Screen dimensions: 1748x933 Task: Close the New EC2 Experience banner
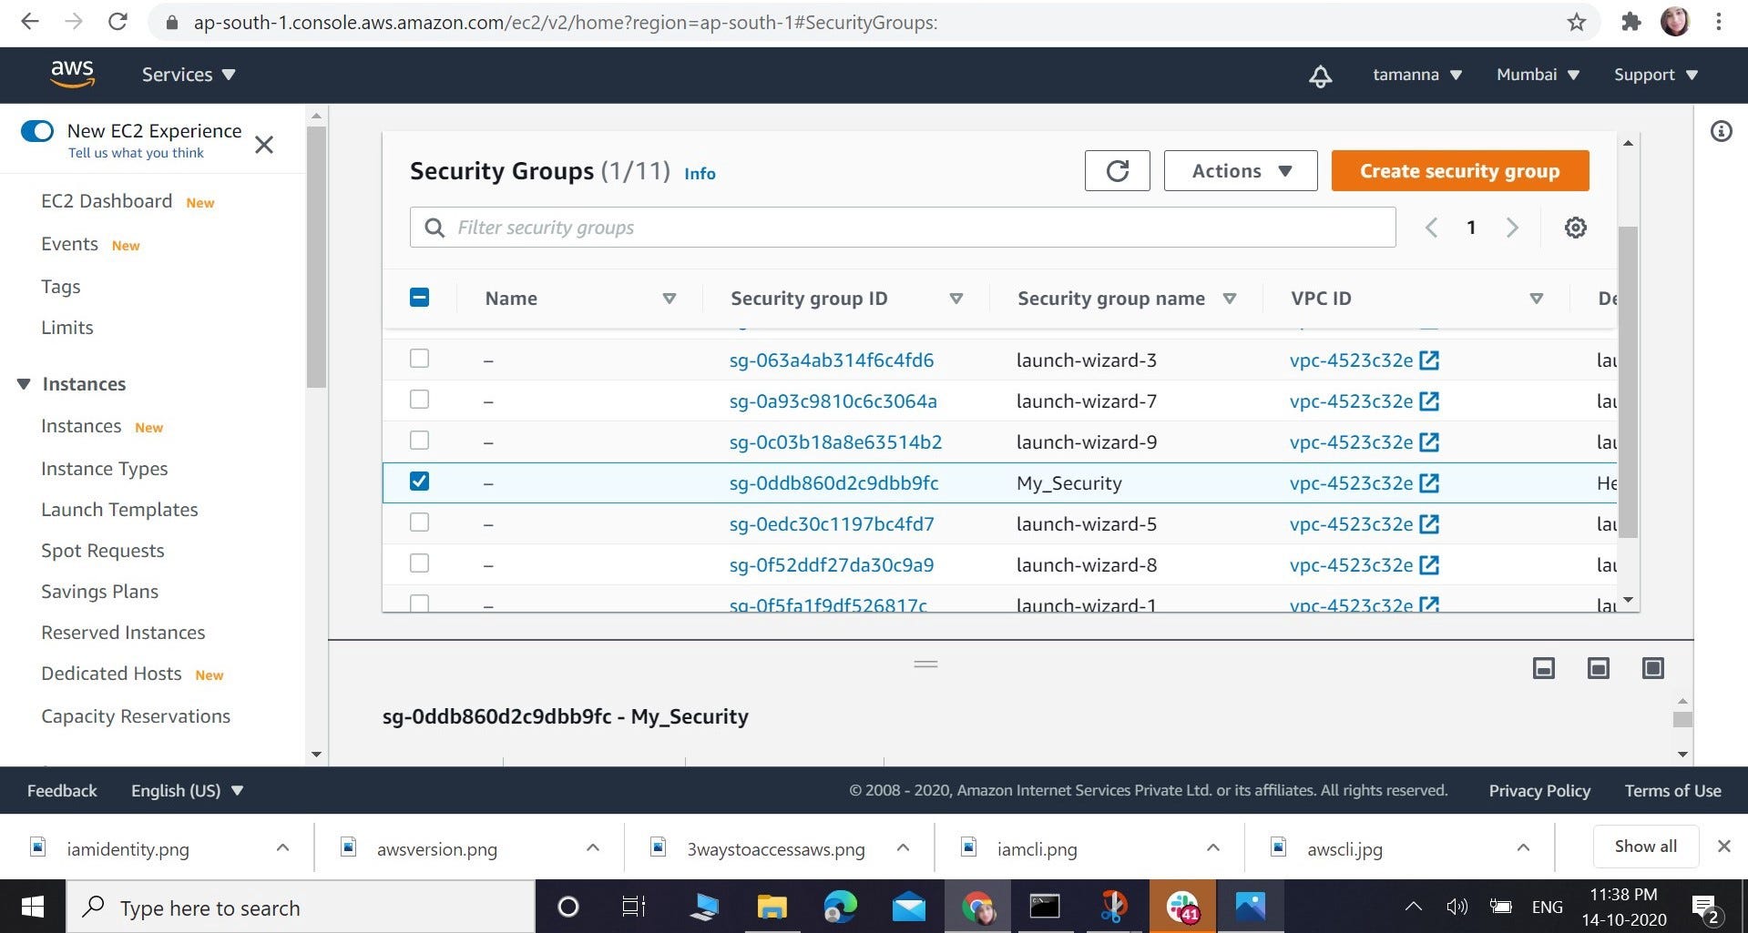click(264, 145)
